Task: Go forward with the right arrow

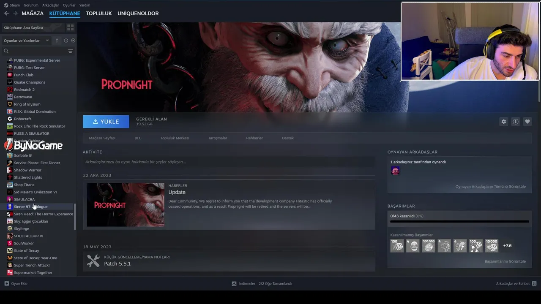Action: tap(15, 14)
